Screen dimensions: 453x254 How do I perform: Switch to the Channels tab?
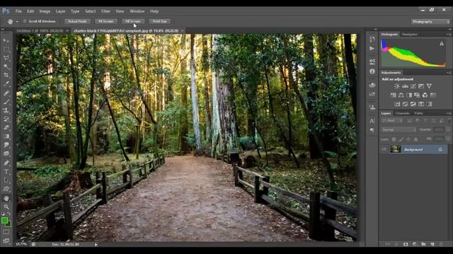coord(402,114)
